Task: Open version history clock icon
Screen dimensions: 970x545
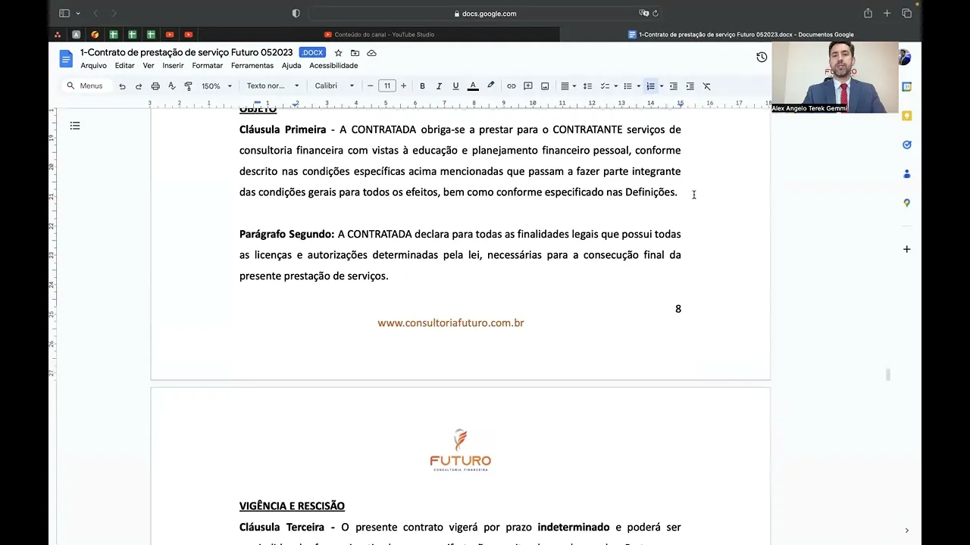Action: point(762,58)
